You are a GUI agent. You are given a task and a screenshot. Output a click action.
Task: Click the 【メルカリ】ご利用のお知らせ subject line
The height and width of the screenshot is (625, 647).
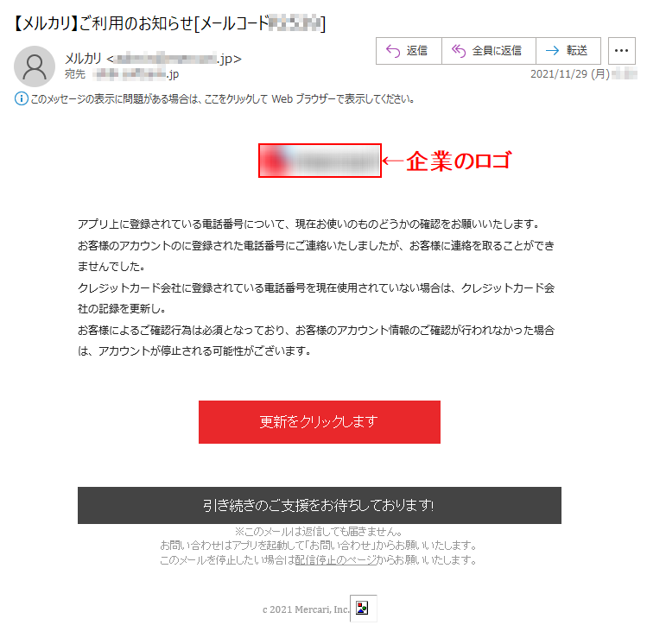(169, 23)
